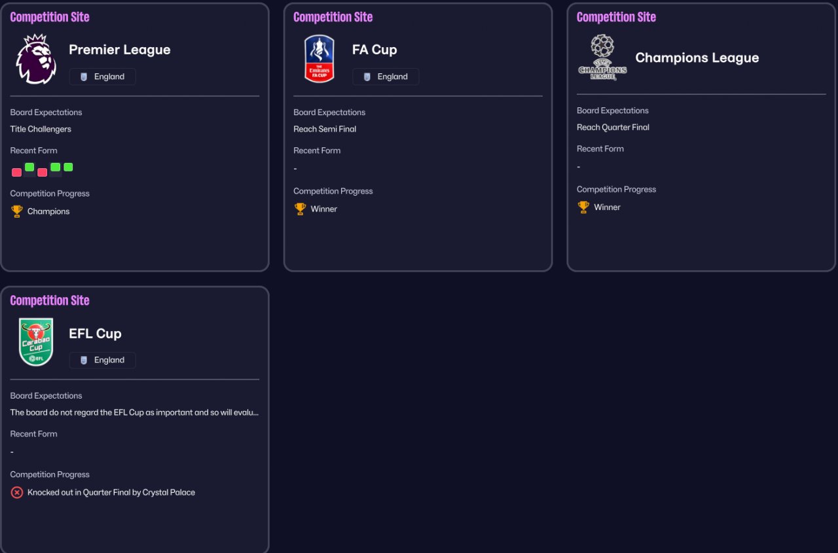Click the Emirates FA Cup logo

pyautogui.click(x=319, y=59)
